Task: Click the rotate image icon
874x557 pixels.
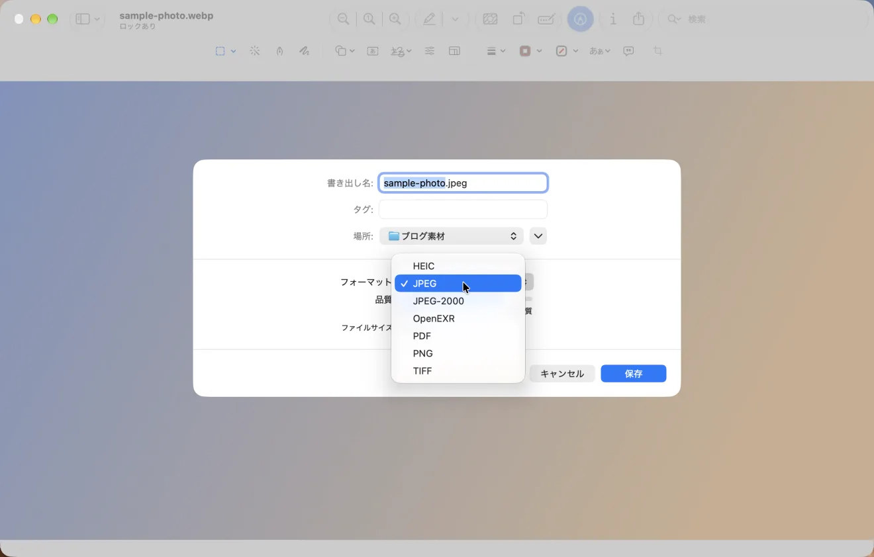Action: pos(518,19)
